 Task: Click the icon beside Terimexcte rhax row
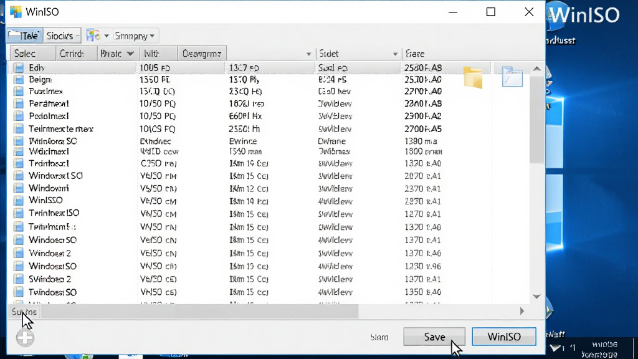[x=18, y=129]
